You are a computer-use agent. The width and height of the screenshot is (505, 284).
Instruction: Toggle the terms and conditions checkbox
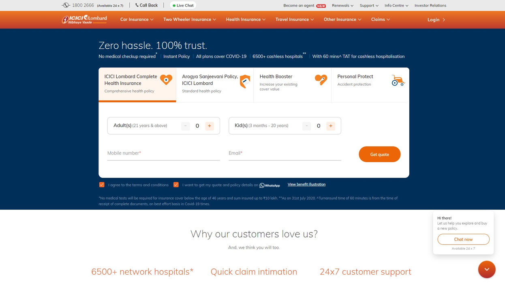(x=102, y=185)
